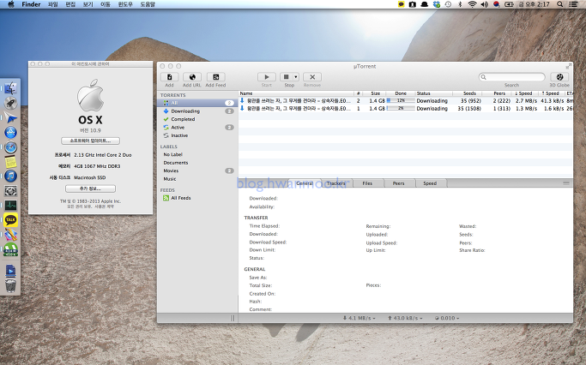This screenshot has width=586, height=365.
Task: Open iTunes icon in Dock
Action: [x=10, y=177]
